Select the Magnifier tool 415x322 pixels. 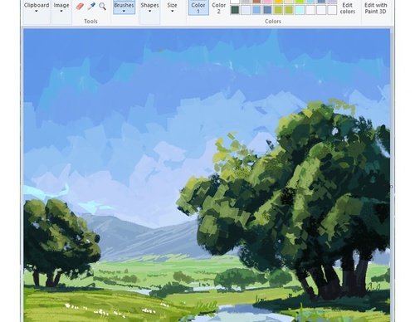tap(102, 7)
